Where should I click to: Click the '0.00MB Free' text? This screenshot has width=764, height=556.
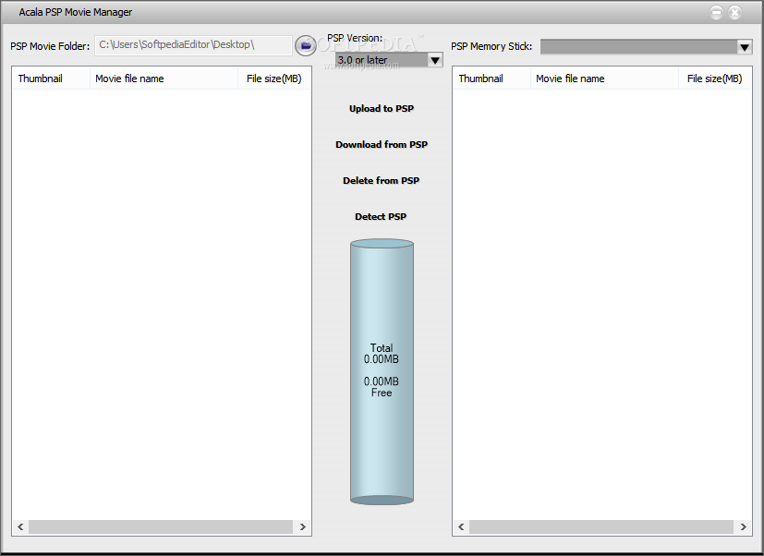click(x=381, y=387)
